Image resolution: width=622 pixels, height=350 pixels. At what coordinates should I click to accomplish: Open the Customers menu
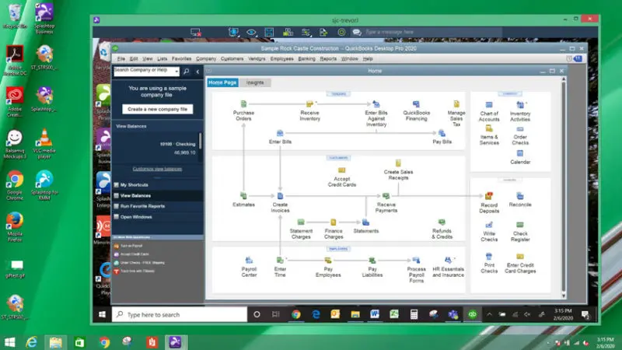click(x=232, y=59)
